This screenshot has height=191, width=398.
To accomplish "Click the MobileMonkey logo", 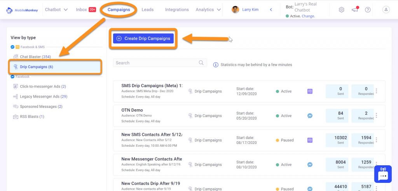I will point(22,10).
